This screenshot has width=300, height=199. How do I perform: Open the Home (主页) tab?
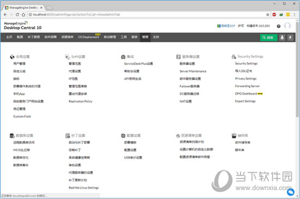click(x=9, y=37)
